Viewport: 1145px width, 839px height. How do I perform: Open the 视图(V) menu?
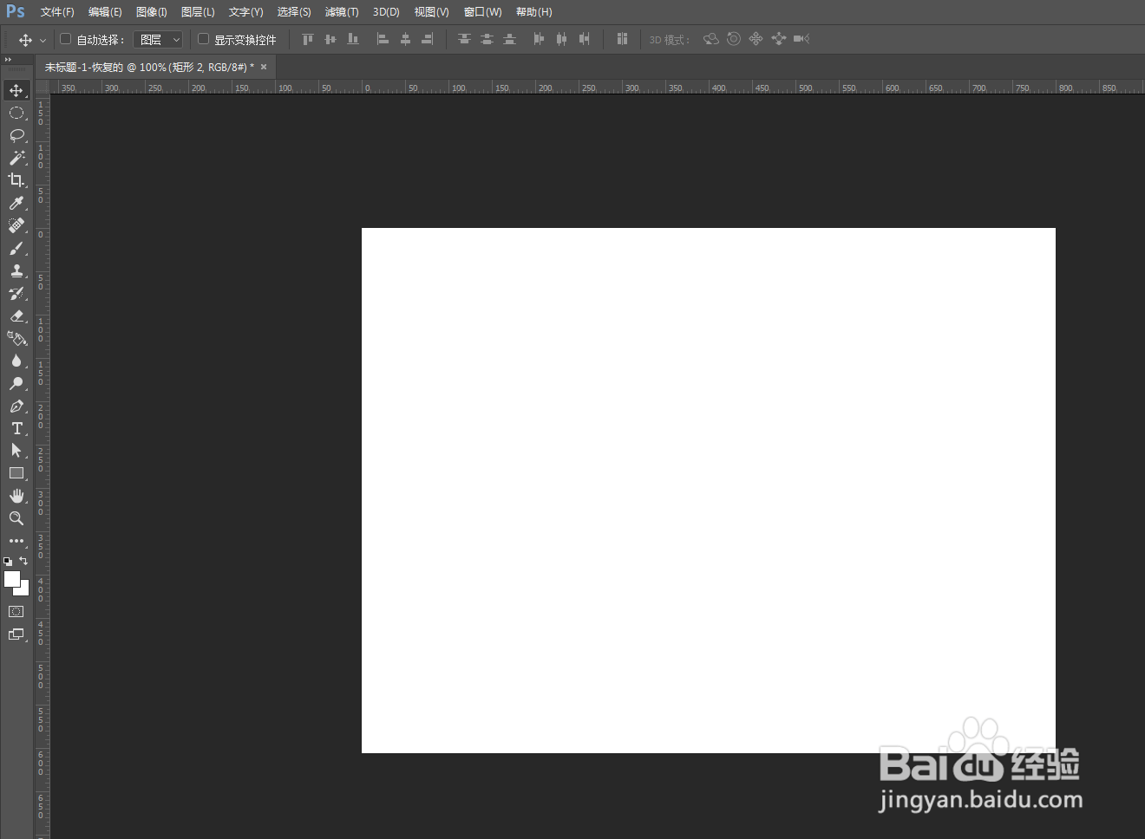(431, 12)
